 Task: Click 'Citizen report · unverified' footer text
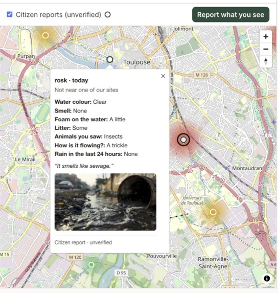tap(83, 242)
